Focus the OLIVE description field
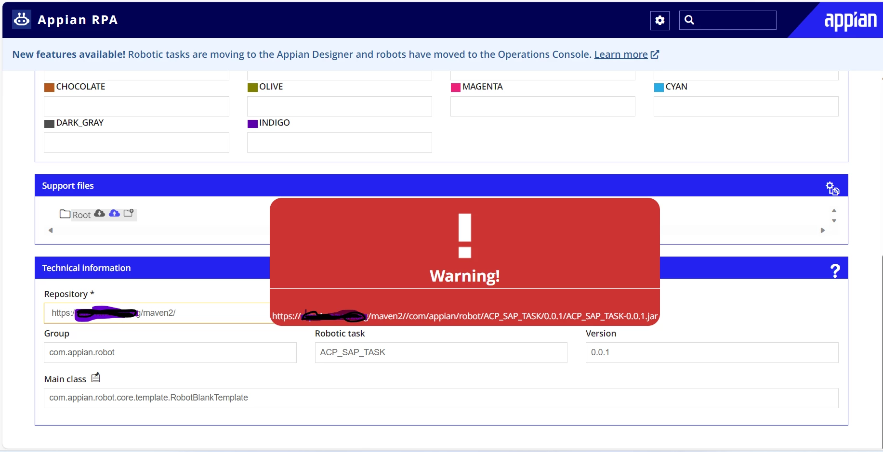The image size is (883, 452). [340, 106]
